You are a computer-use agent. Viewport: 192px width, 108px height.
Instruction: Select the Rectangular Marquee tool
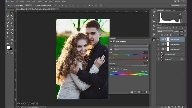7,13
